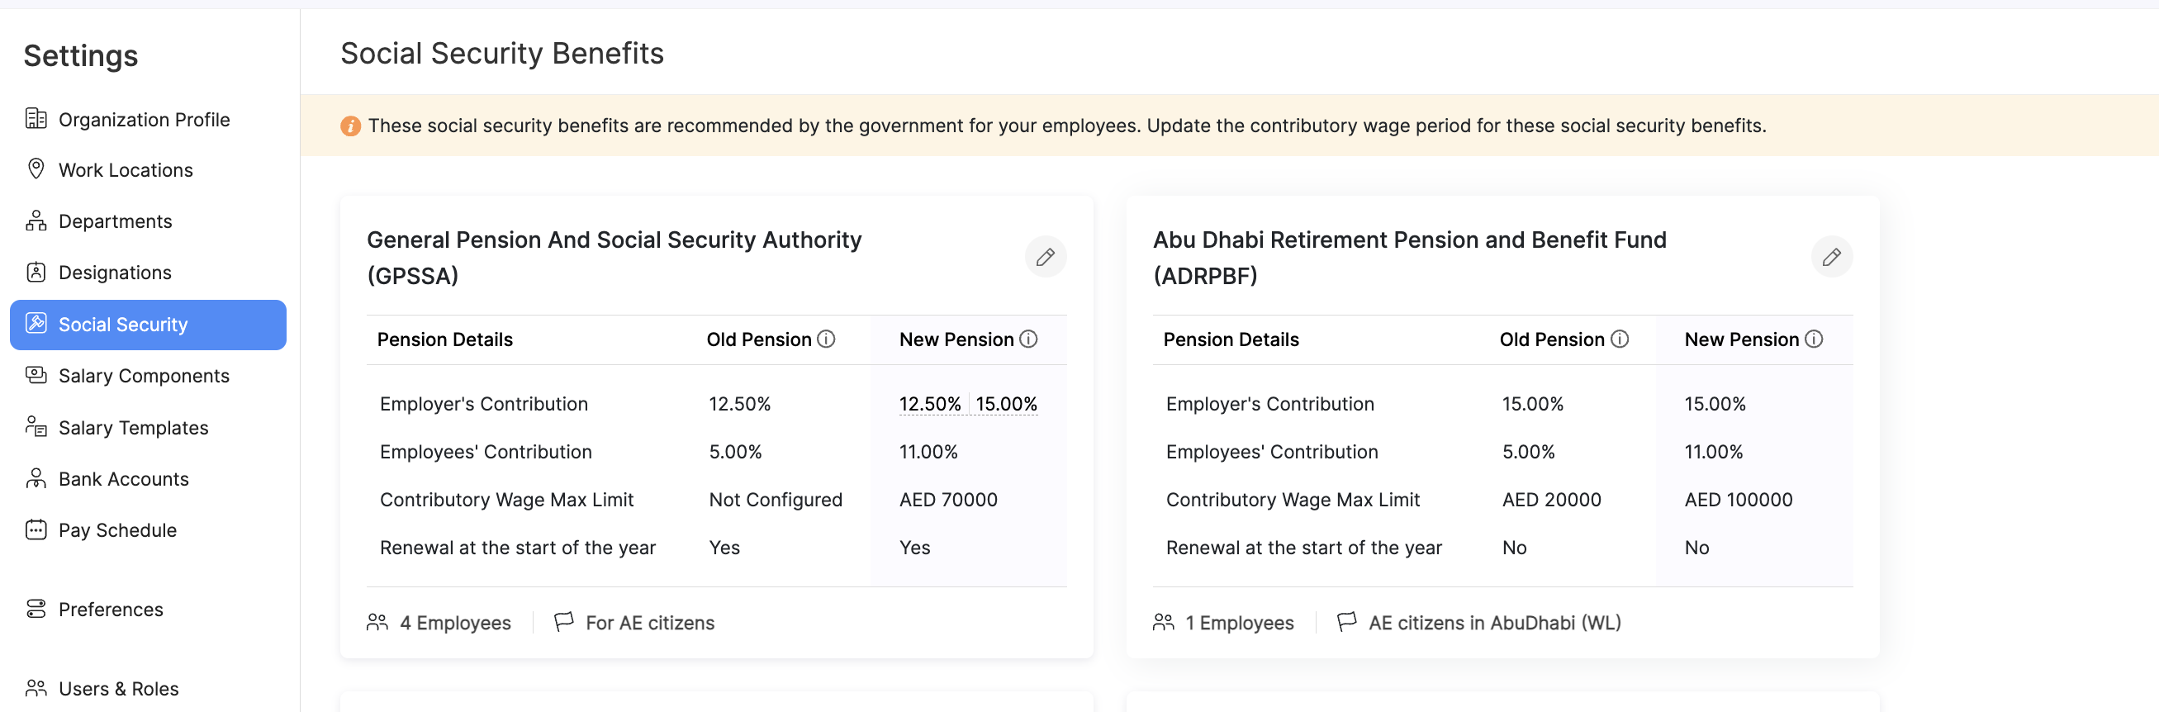
Task: Click the Pay Schedule calendar icon
Action: coord(36,529)
